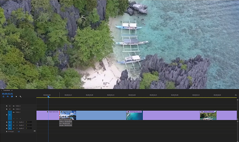239x142 pixels.
Task: Toggle V2 track targeting
Action: click(x=10, y=109)
